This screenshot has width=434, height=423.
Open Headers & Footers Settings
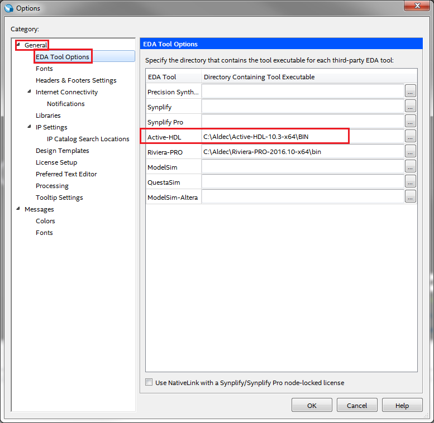point(76,80)
